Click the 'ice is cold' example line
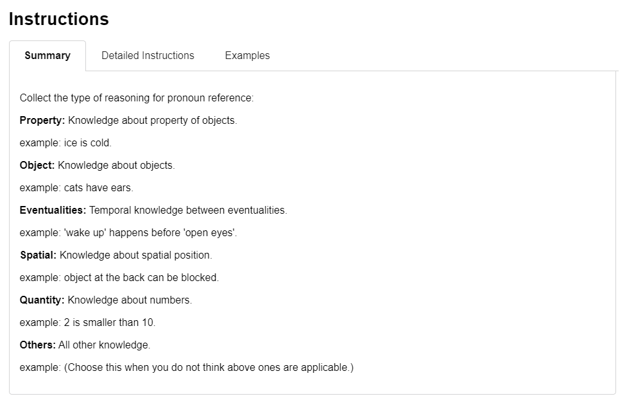The width and height of the screenshot is (627, 403). pos(65,142)
